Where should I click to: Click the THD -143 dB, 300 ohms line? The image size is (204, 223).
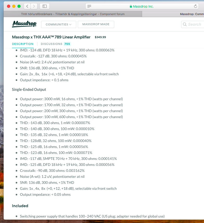55,123
